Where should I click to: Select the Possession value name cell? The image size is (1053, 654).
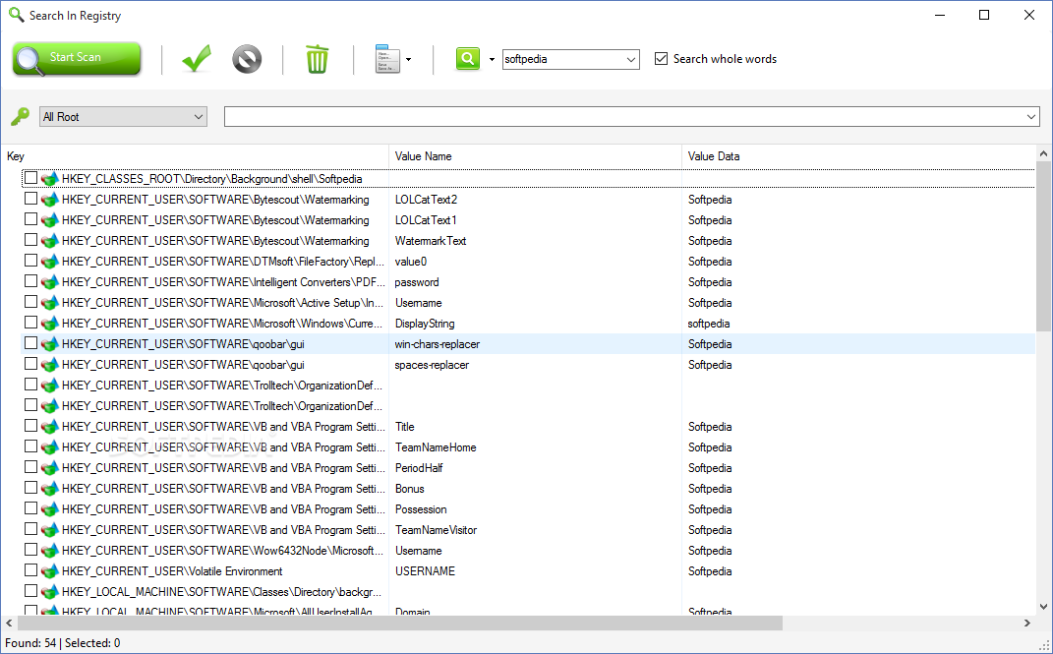(421, 509)
